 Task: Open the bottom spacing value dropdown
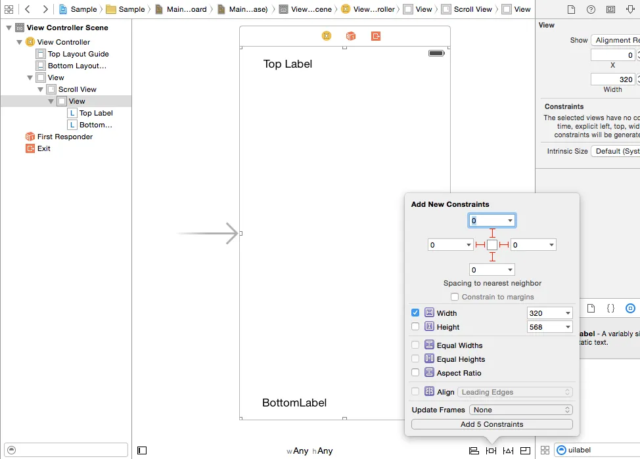[510, 270]
